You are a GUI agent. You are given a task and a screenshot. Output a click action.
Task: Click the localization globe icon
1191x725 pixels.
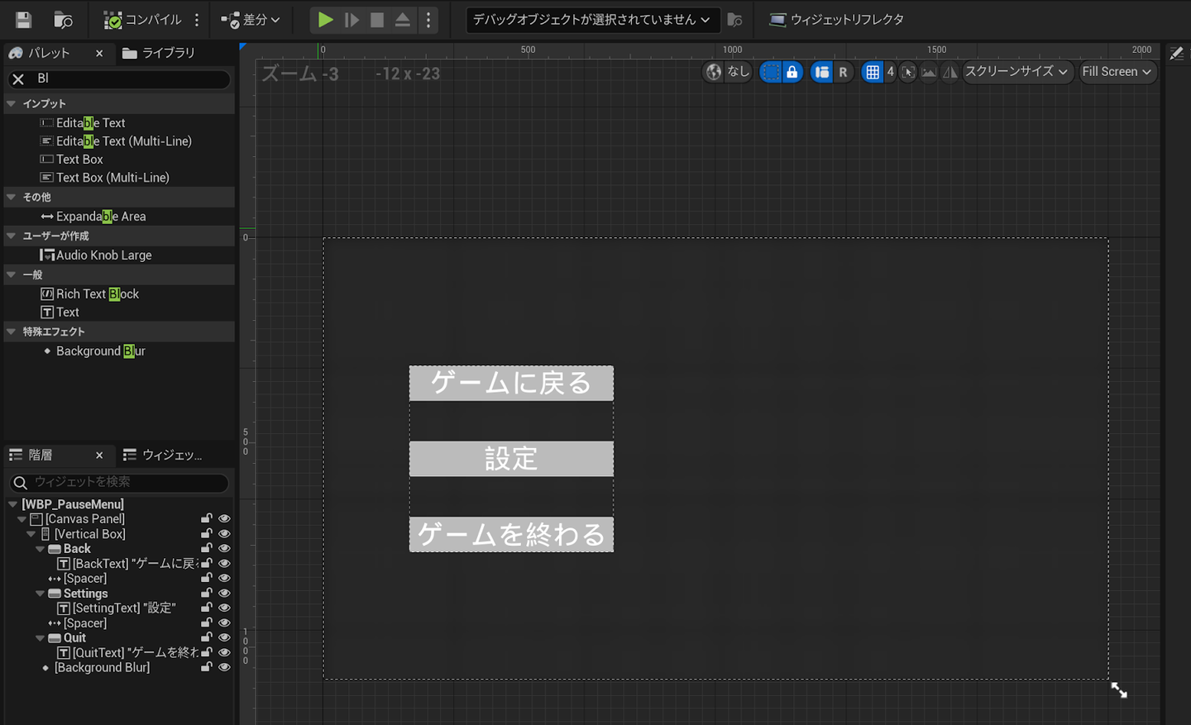click(714, 72)
